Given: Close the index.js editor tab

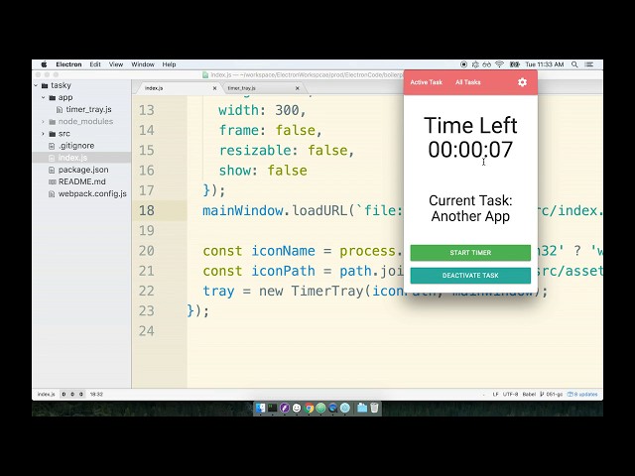Looking at the screenshot, I should click(x=214, y=88).
